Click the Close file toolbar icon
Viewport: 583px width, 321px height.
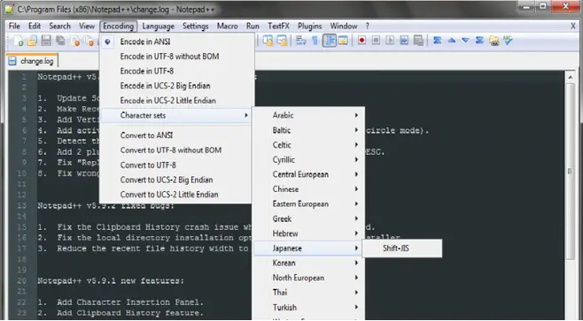[x=75, y=41]
